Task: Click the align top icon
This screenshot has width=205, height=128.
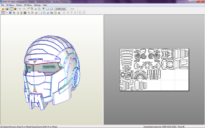Action: (x=71, y=13)
